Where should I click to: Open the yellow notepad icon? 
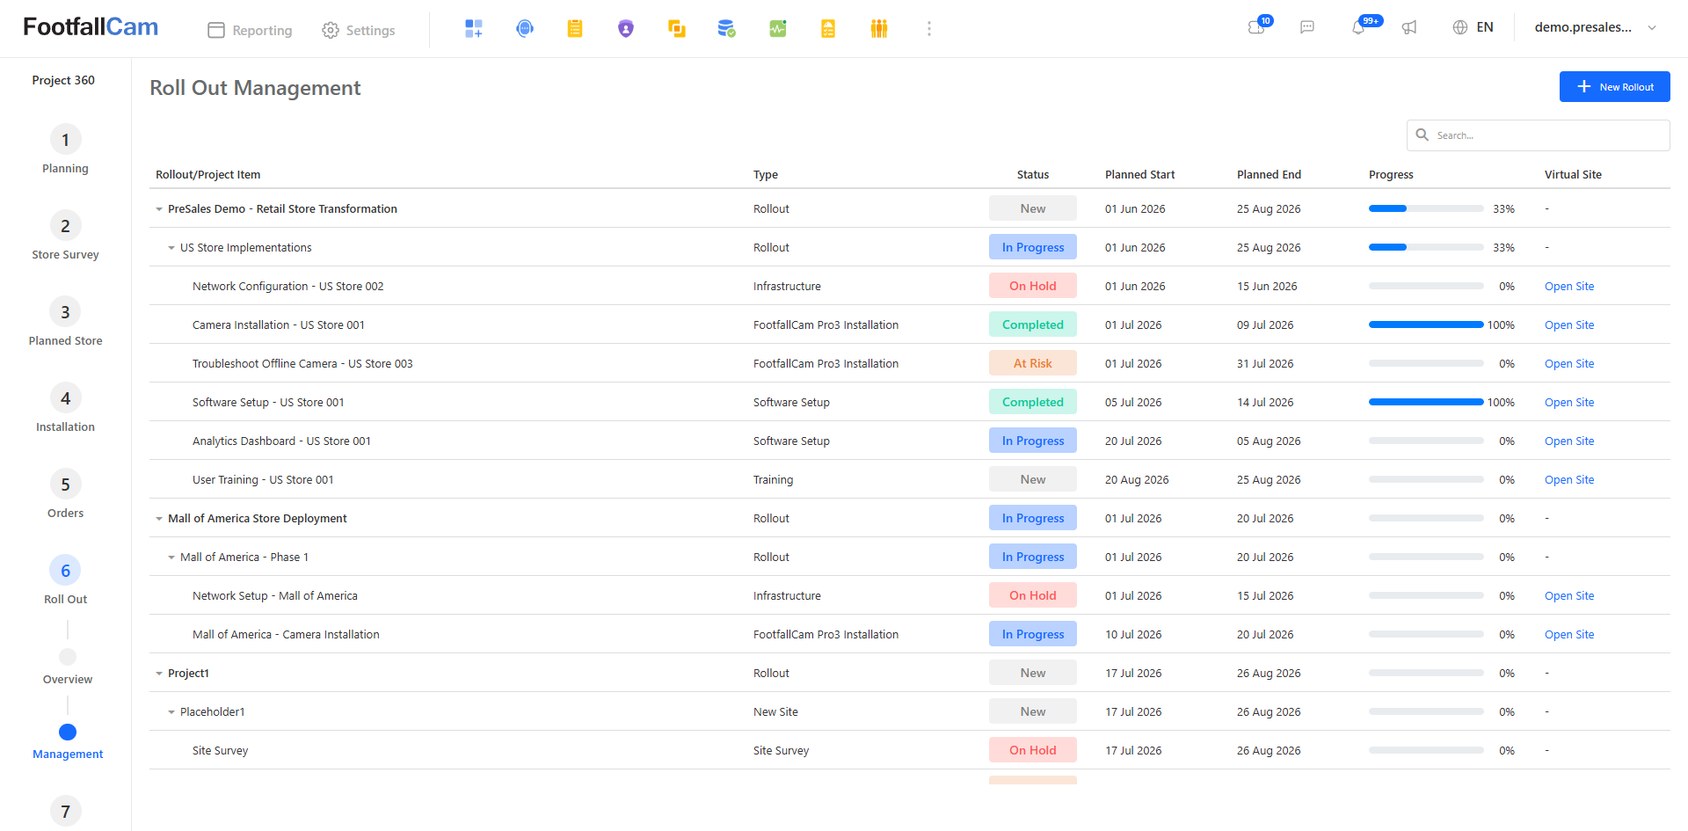575,29
